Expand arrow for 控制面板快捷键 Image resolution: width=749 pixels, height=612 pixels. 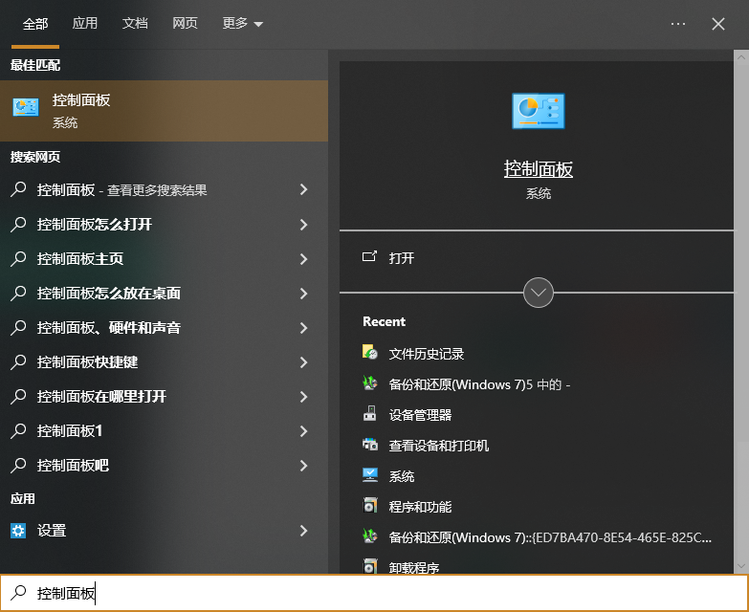click(x=303, y=362)
